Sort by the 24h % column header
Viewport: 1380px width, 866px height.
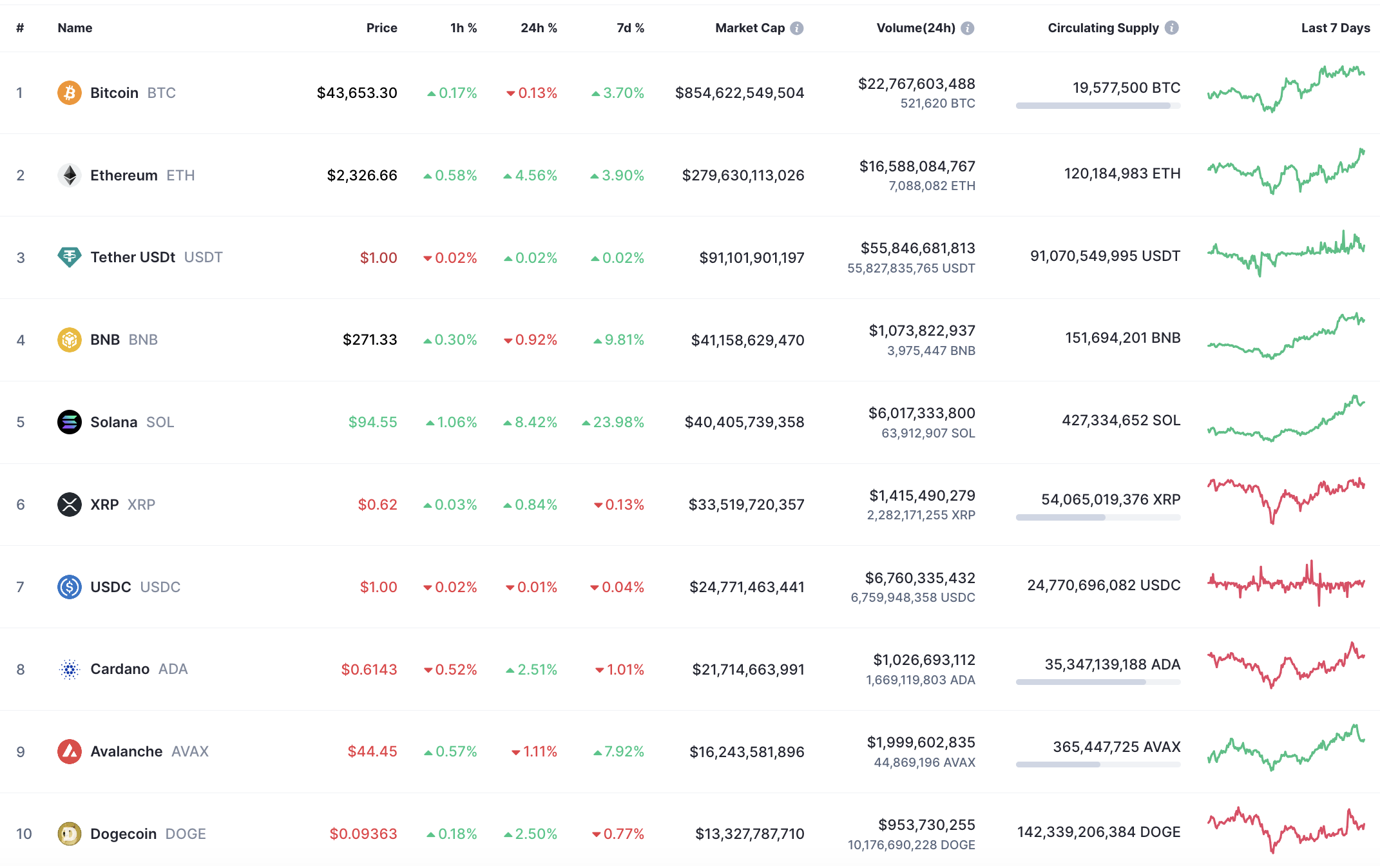(539, 28)
